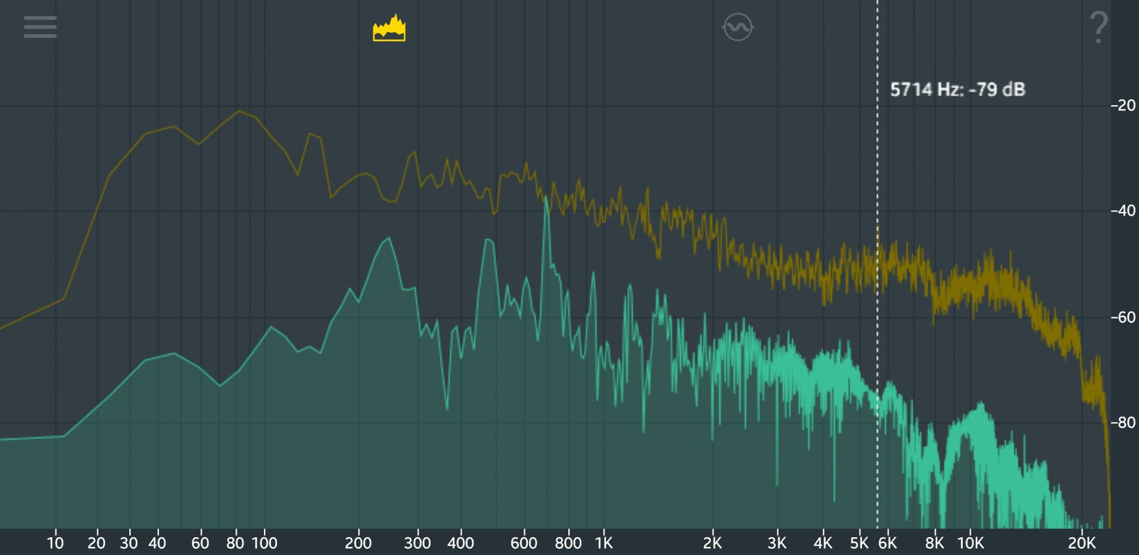Click the 8K frequency axis label
This screenshot has width=1139, height=555.
pos(934,543)
